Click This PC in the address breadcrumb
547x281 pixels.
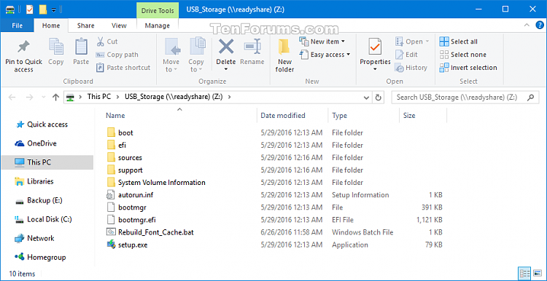[x=99, y=97]
